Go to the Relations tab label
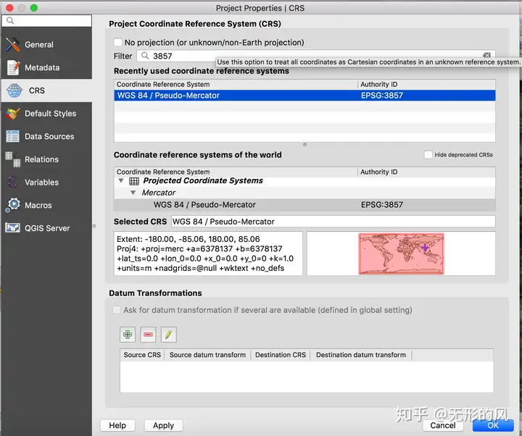 point(41,159)
